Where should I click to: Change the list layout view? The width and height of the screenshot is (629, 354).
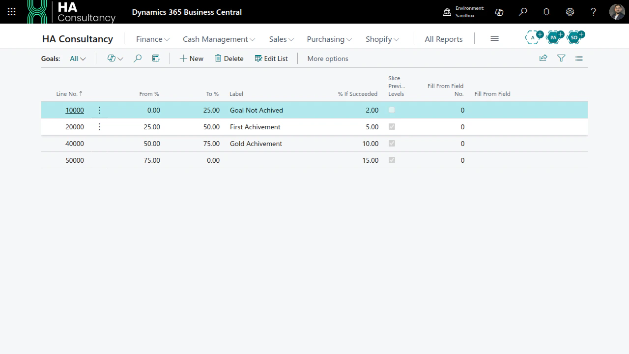pyautogui.click(x=579, y=59)
